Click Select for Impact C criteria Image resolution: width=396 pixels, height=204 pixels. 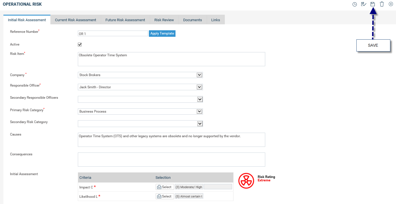pos(165,187)
